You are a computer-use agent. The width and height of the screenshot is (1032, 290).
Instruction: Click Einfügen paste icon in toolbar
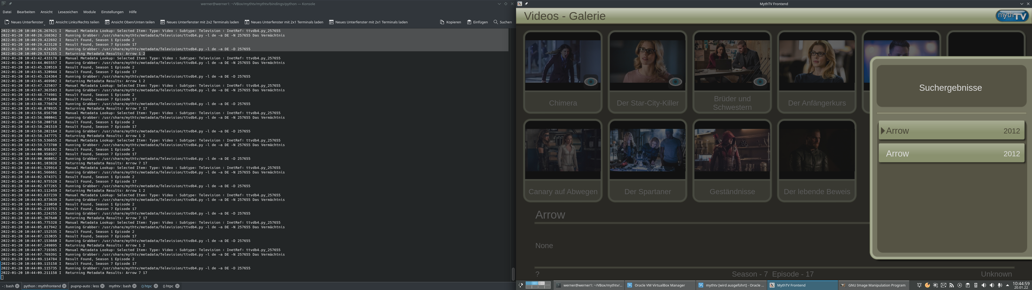coord(469,22)
